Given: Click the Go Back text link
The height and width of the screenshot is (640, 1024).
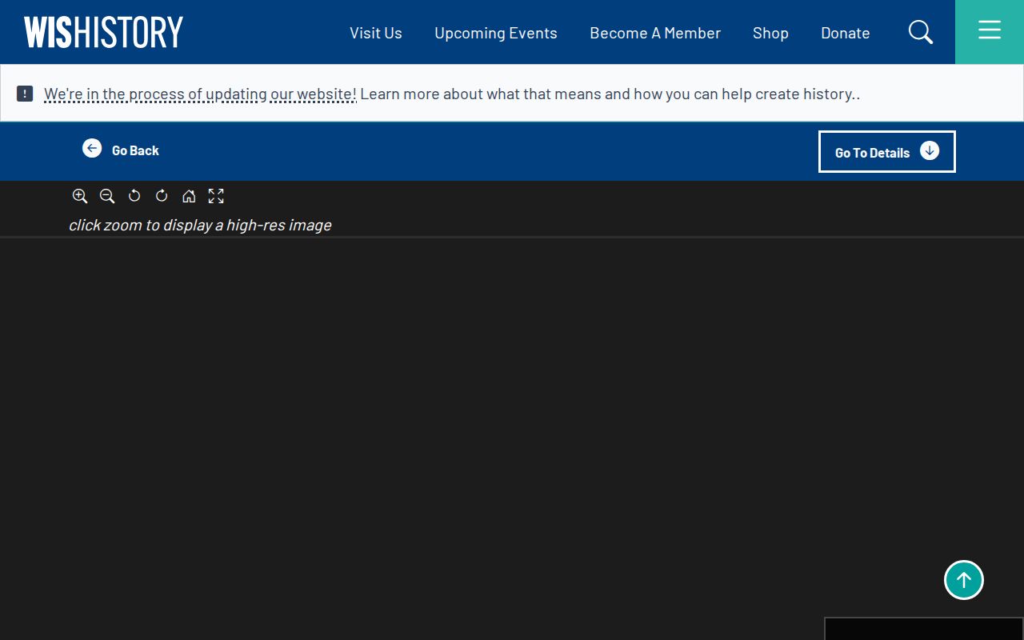Looking at the screenshot, I should click(x=135, y=150).
